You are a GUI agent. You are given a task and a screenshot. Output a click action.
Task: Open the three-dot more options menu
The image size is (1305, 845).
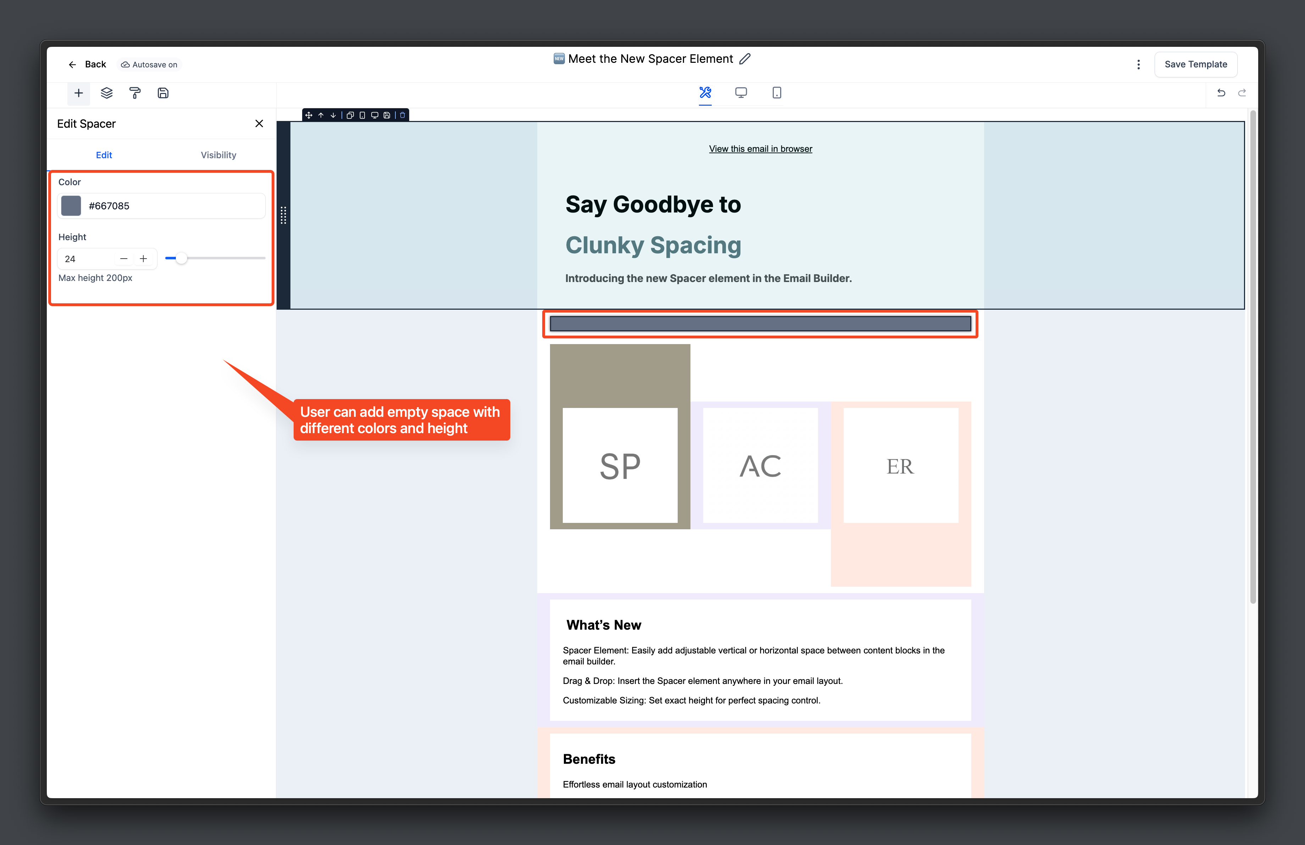1139,65
